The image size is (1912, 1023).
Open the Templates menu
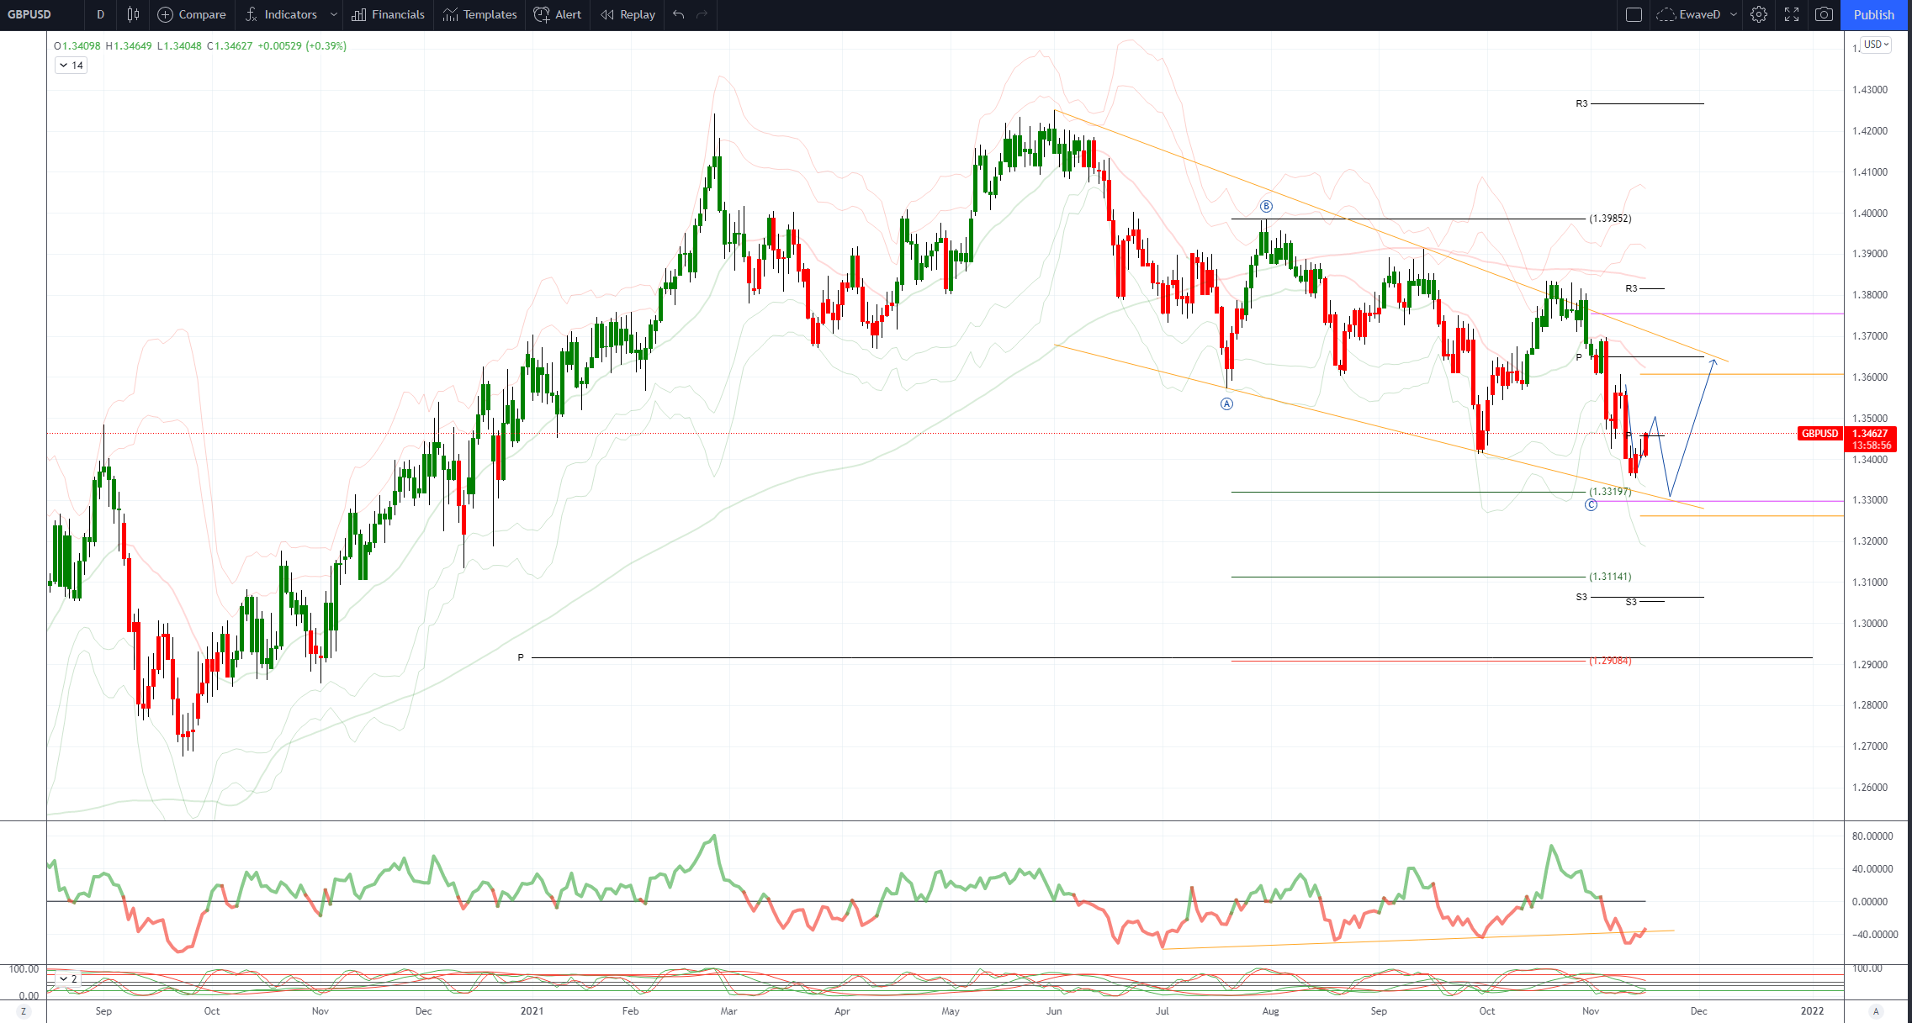coord(479,14)
